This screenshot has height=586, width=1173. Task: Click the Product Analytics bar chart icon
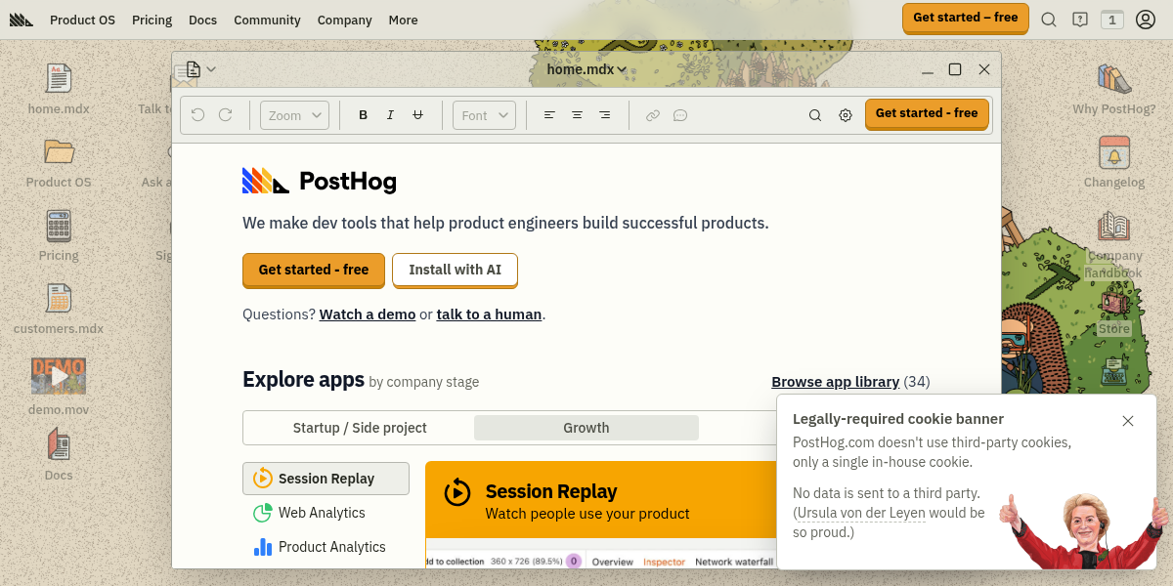(262, 547)
